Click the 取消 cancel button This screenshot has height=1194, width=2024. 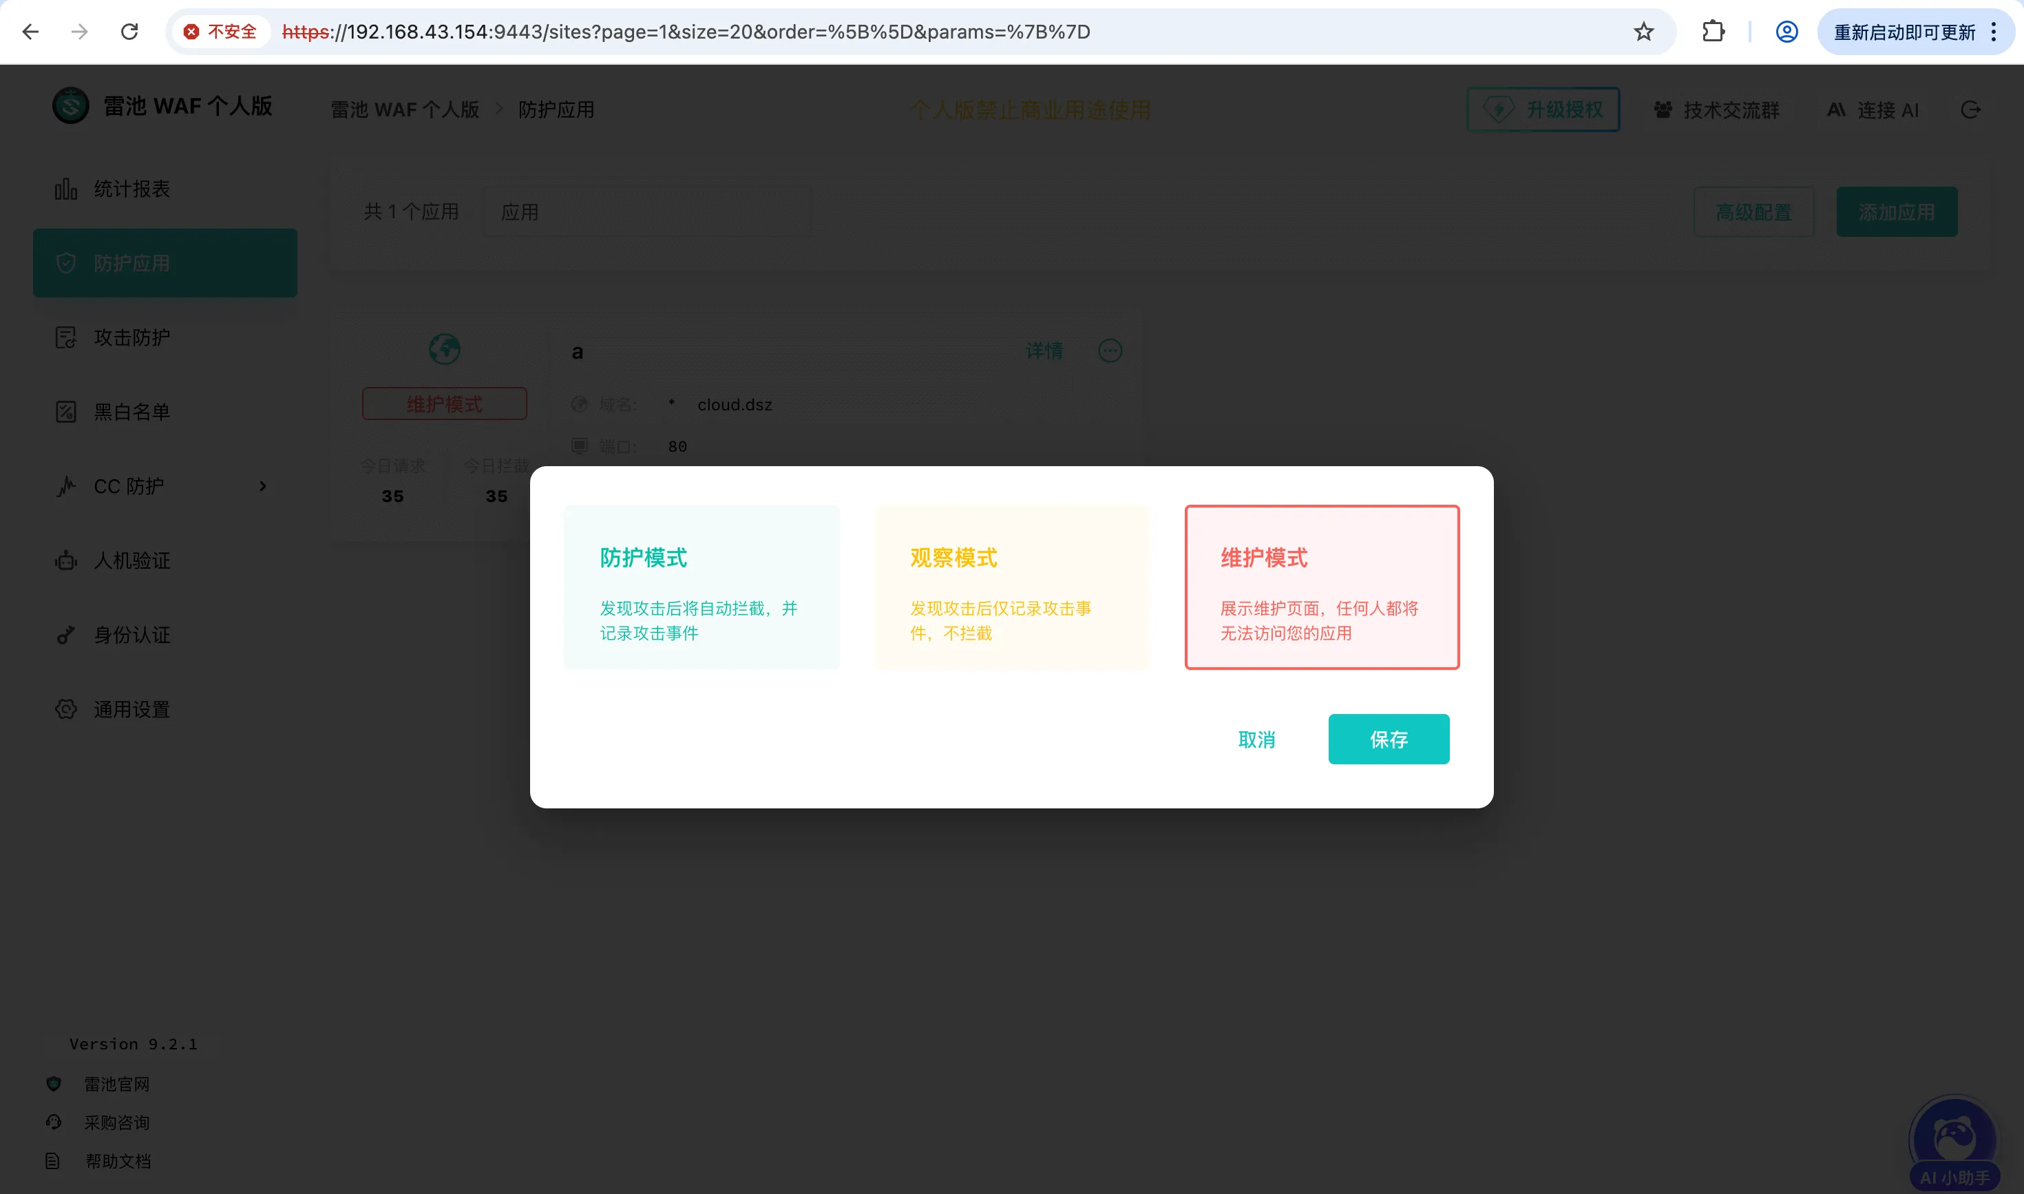[1256, 739]
